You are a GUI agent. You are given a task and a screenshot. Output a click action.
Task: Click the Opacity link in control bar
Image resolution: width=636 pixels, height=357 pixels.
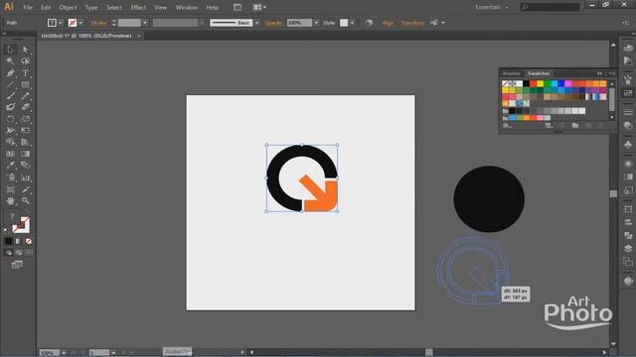273,23
